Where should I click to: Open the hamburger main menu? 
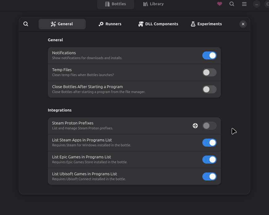[244, 4]
